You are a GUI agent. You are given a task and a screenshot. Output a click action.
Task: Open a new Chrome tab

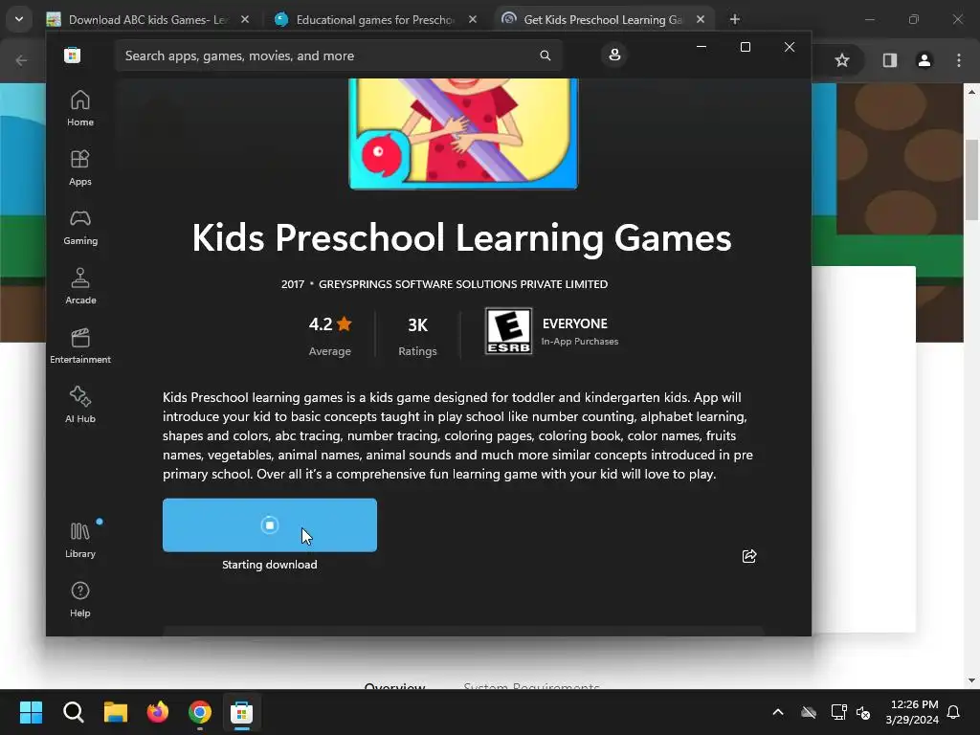[735, 19]
